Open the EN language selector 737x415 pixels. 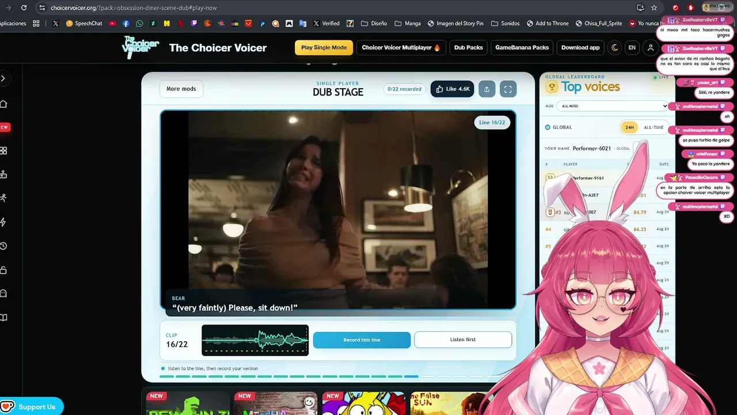[632, 47]
